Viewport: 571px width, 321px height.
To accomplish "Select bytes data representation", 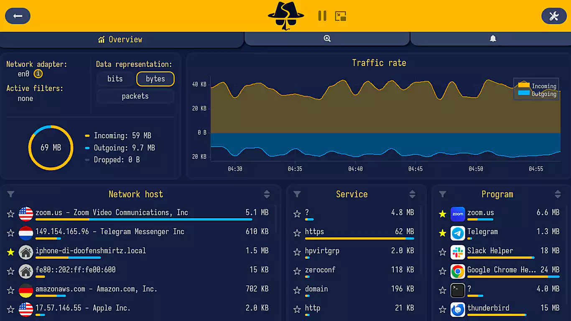I will pyautogui.click(x=155, y=79).
